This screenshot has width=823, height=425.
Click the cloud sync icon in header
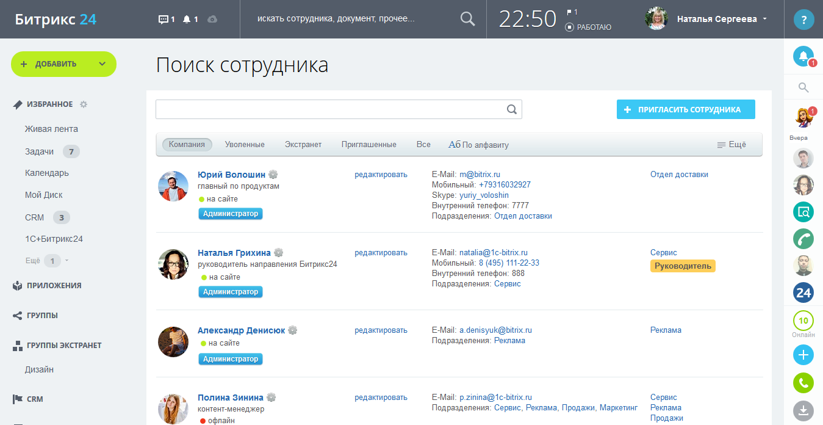coord(212,19)
